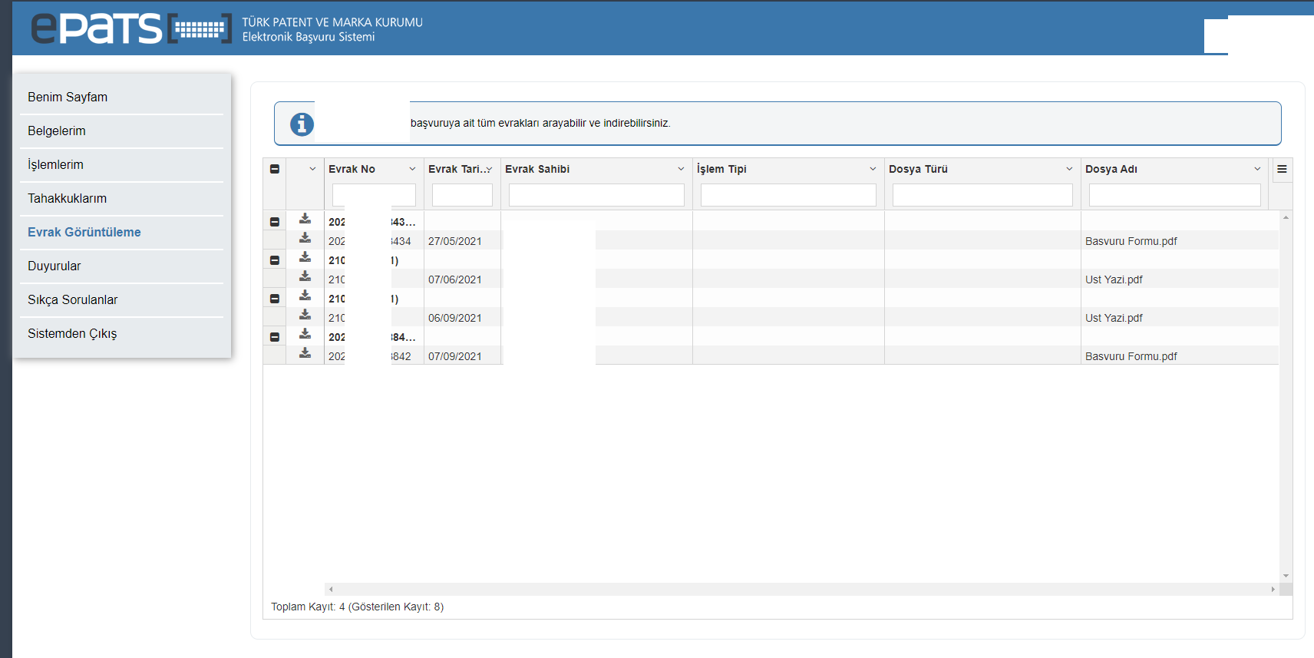Collapse the group above the 07/09/2021 row
The image size is (1314, 658).
(275, 337)
